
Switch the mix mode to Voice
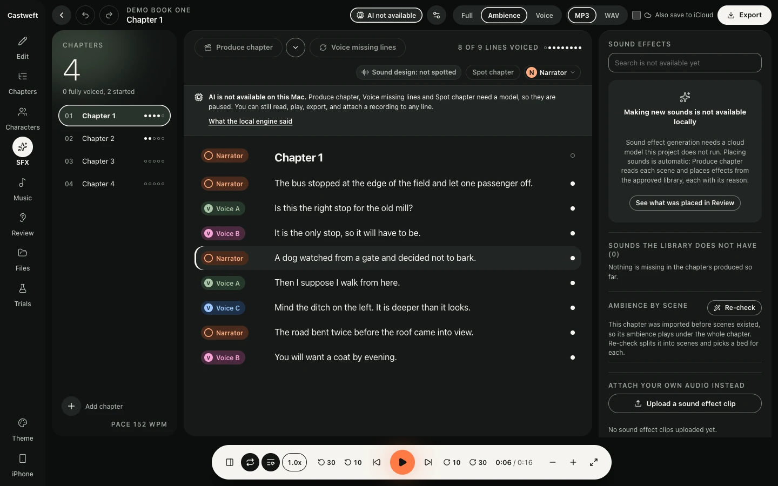(544, 15)
